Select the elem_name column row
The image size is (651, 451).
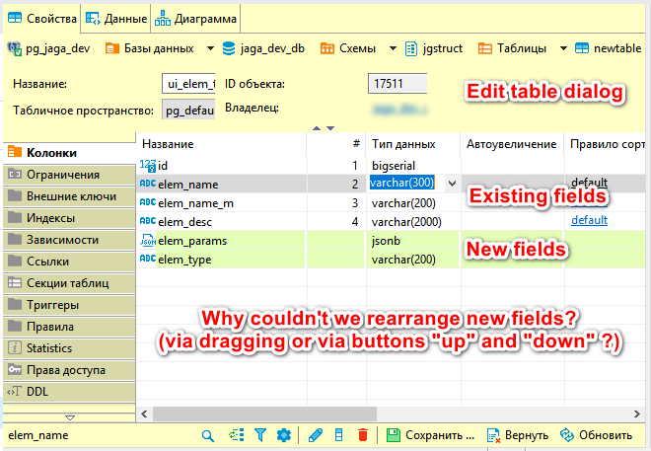click(391, 184)
